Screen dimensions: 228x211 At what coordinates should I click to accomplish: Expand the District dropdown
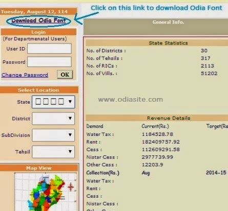(x=53, y=119)
